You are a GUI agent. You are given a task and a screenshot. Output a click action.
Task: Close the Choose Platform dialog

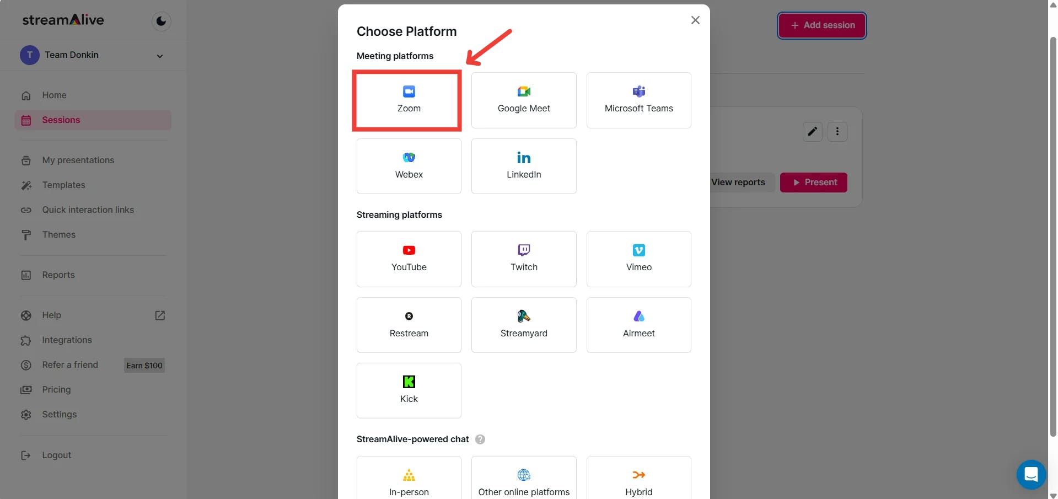click(x=695, y=20)
